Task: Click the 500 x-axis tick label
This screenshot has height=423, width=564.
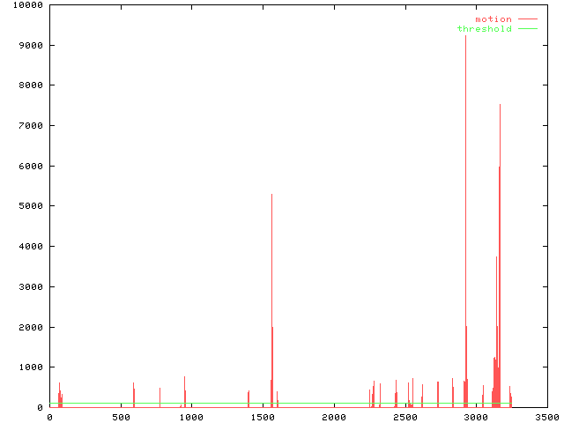Action: tap(120, 417)
